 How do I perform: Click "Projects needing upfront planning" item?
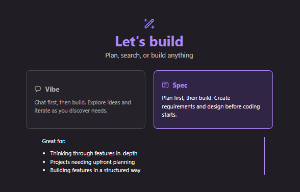(x=92, y=162)
